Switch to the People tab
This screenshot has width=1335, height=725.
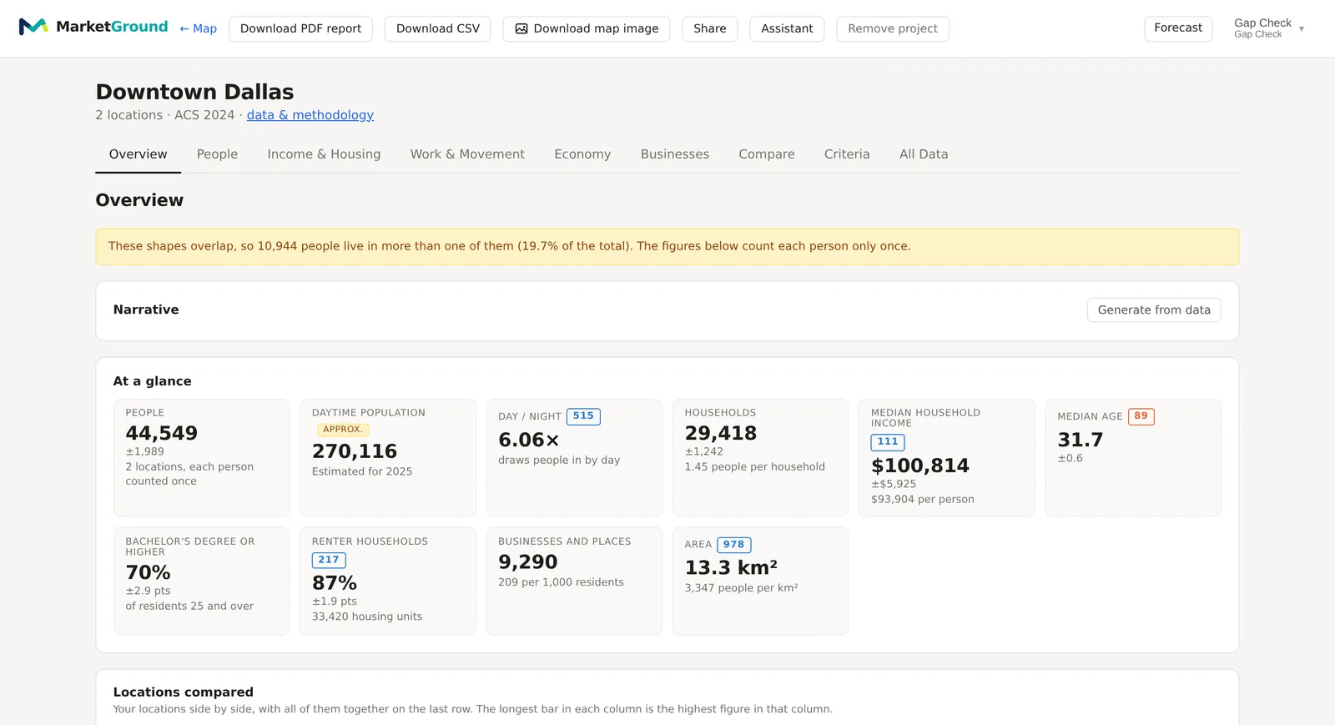[217, 154]
